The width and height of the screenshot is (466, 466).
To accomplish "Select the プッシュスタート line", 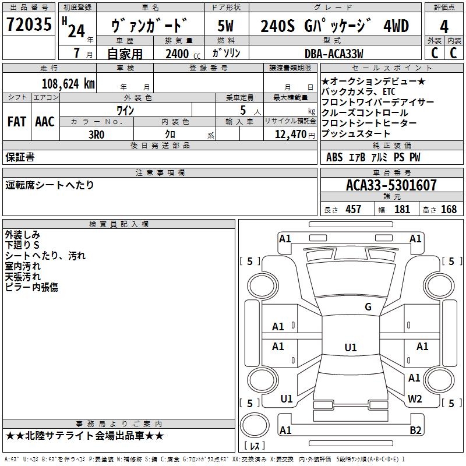I will coord(356,133).
